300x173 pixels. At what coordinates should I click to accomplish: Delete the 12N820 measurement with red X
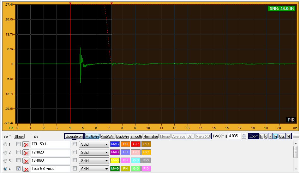26,153
